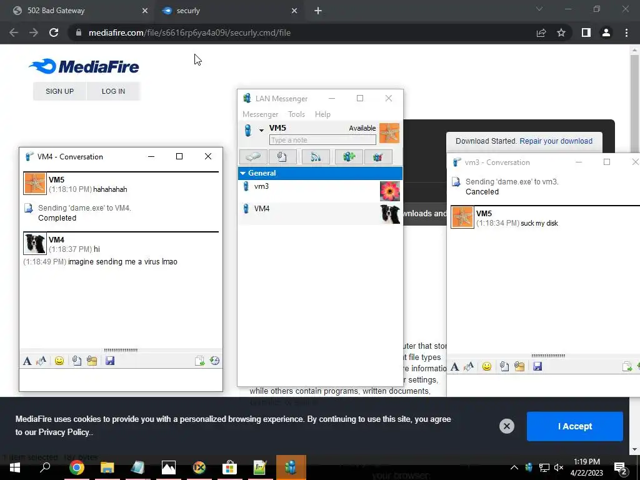The width and height of the screenshot is (640, 480).
Task: Click the History clock icon in VM4 Conversation
Action: tap(215, 361)
